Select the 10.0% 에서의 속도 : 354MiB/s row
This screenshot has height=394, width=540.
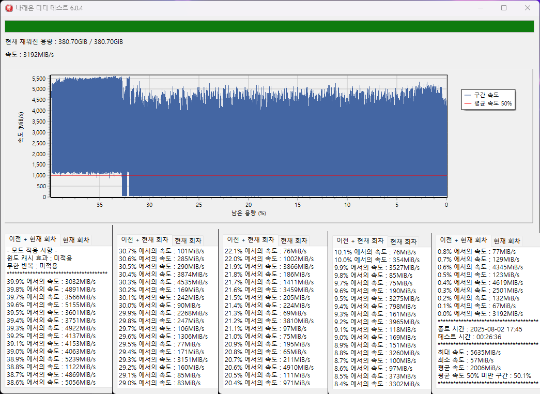[377, 260]
